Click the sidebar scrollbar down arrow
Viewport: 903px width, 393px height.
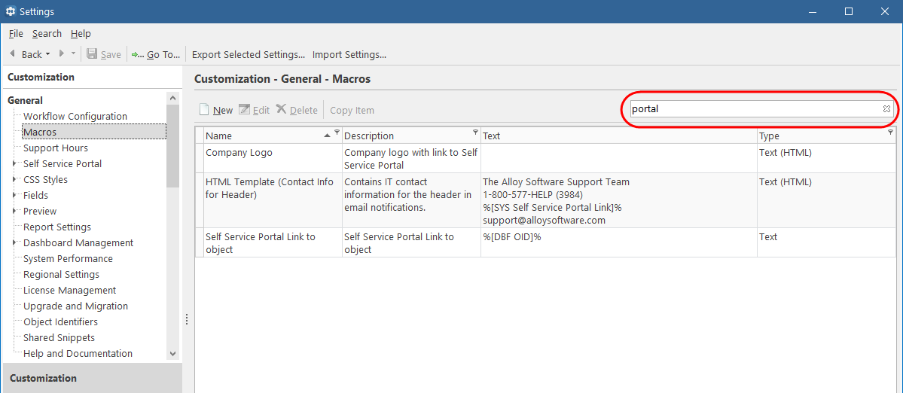coord(173,354)
